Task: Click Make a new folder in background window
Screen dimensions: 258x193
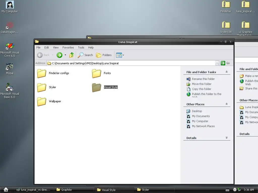Action: (249, 76)
